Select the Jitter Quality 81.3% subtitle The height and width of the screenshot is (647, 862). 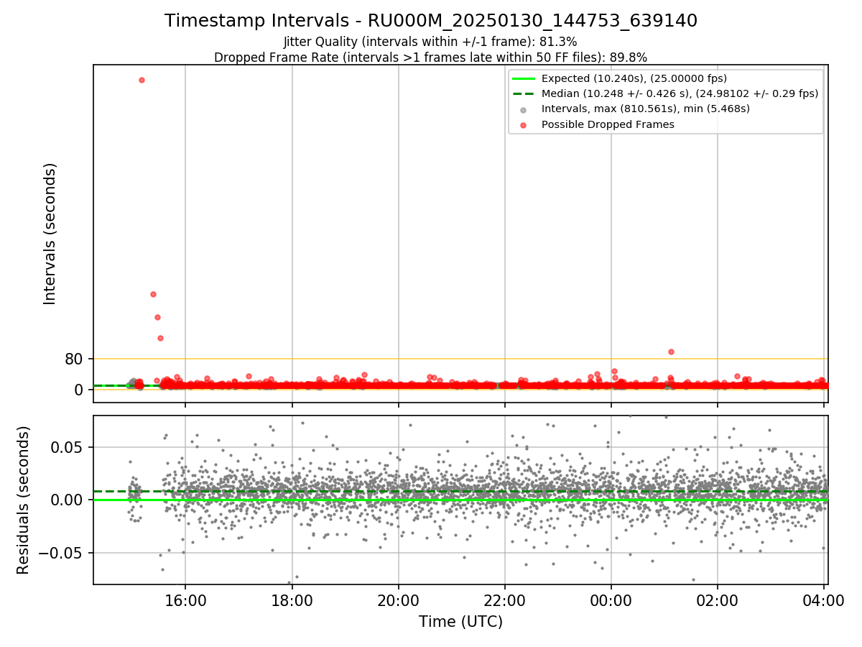tap(430, 42)
